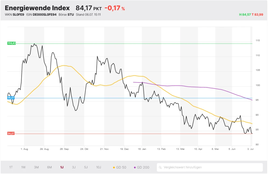Click the Energiewende Index title
Image resolution: width=269 pixels, height=174 pixels.
(37, 8)
